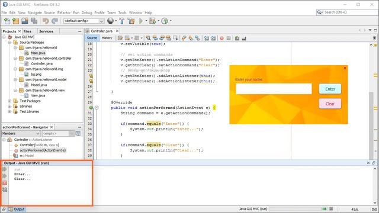Click the Uncomment chart-like editor icon
Image resolution: width=379 pixels, height=213 pixels.
244,38
